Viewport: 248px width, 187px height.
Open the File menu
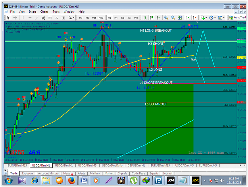click(12, 12)
